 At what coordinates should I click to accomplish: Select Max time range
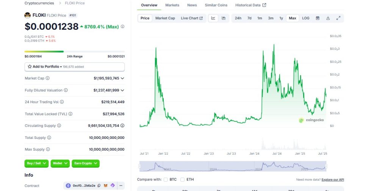tap(293, 18)
